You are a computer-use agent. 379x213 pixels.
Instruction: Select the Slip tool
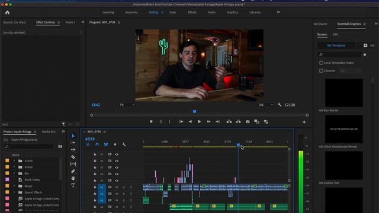[x=73, y=164]
